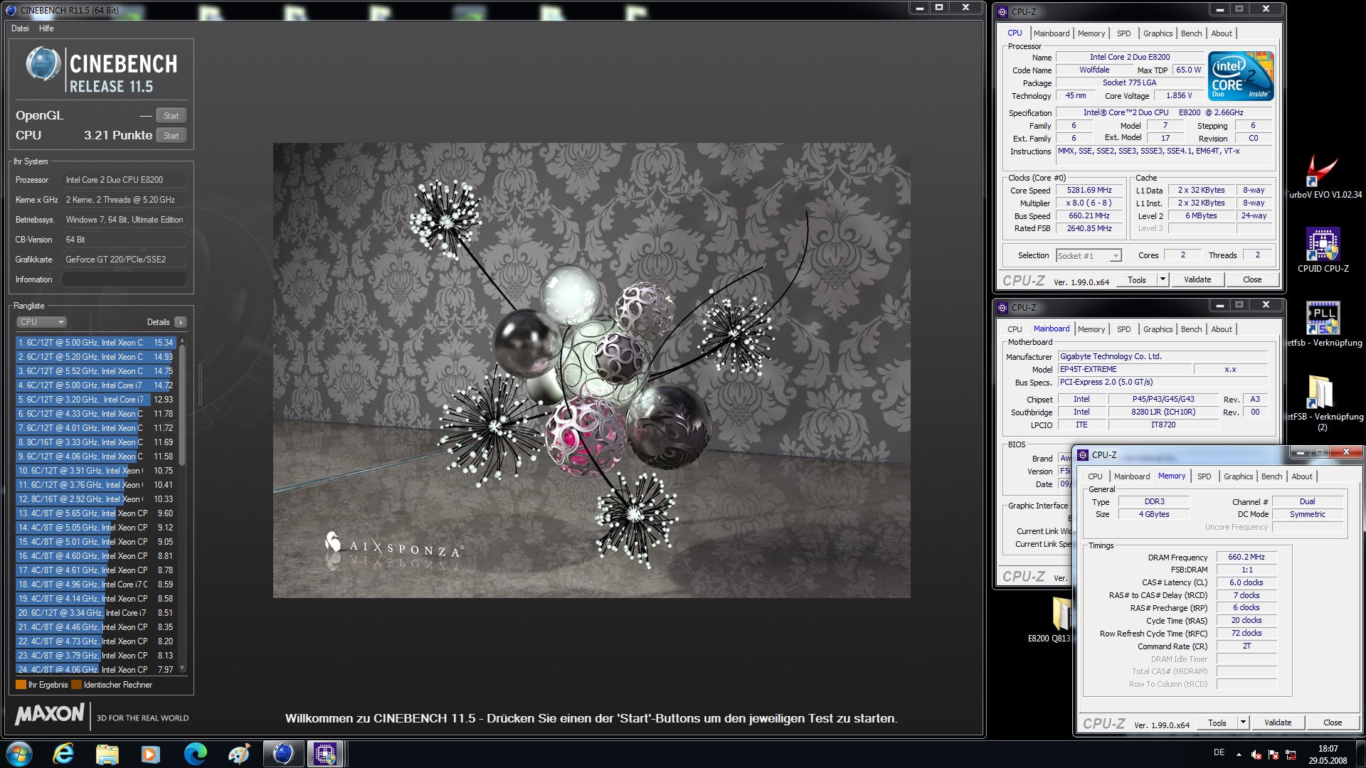Launch Internet Explorer from taskbar

64,754
